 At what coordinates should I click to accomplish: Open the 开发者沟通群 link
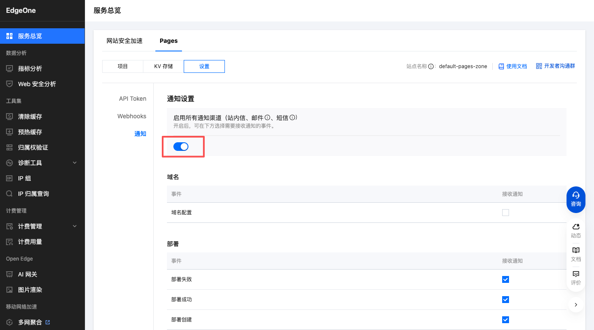[555, 66]
